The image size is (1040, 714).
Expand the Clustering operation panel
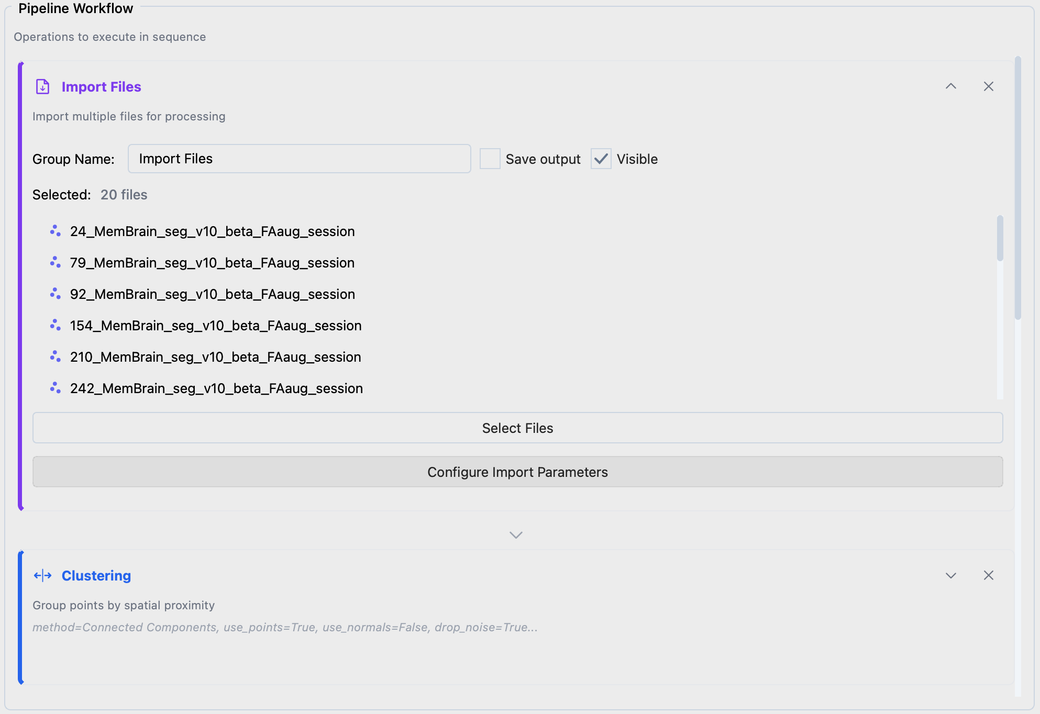(x=950, y=575)
